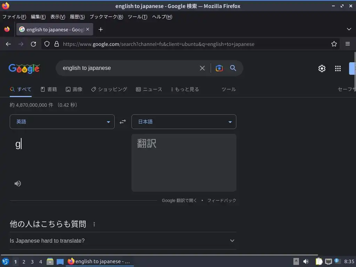
Task: Open the tracking protection shield icon
Action: (x=47, y=44)
